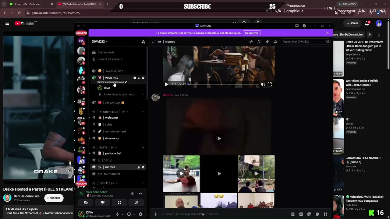Play the Discord video at 0:01/4:57
Image resolution: width=390 pixels, height=219 pixels.
166,85
